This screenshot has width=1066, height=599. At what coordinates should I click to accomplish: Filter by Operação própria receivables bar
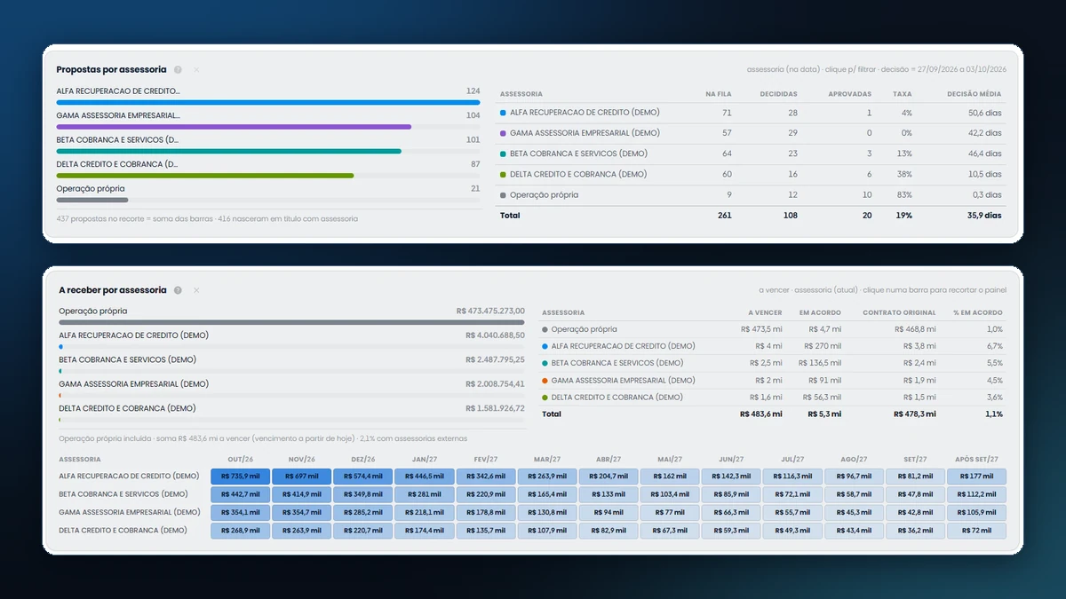click(x=291, y=316)
